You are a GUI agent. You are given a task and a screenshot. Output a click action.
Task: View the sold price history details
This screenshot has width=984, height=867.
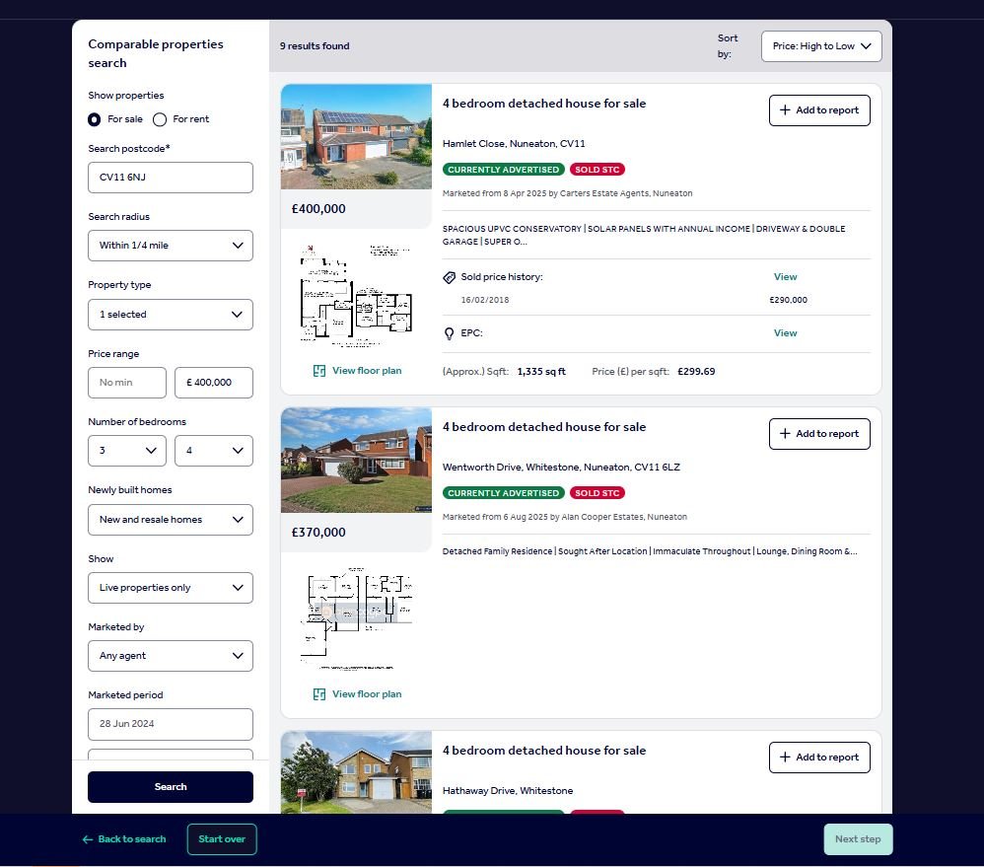click(x=785, y=277)
